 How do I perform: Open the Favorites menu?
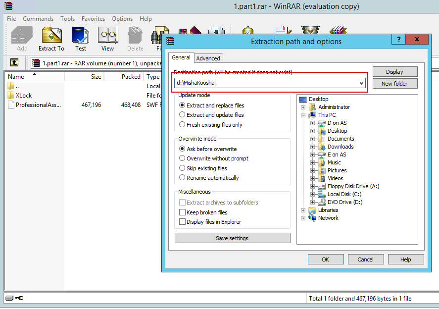click(93, 19)
